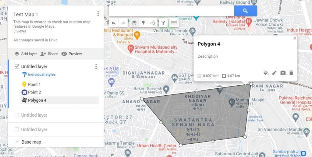Close the Polygon 4 info popup
312x157 pixels.
(295, 38)
